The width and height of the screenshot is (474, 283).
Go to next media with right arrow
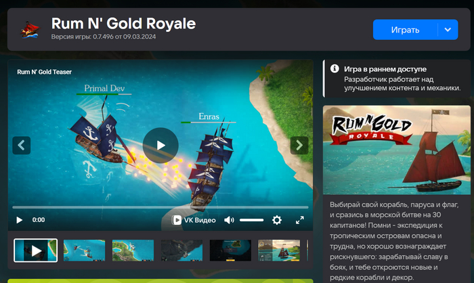(x=299, y=146)
